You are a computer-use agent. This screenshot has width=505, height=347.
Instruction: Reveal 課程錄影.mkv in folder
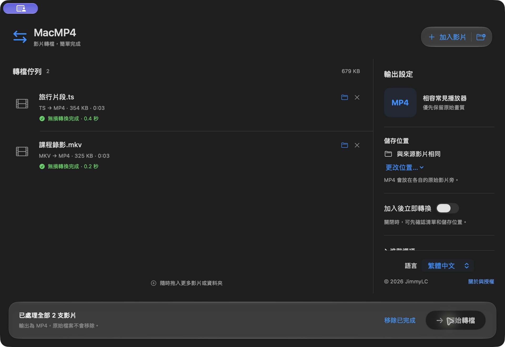point(345,145)
